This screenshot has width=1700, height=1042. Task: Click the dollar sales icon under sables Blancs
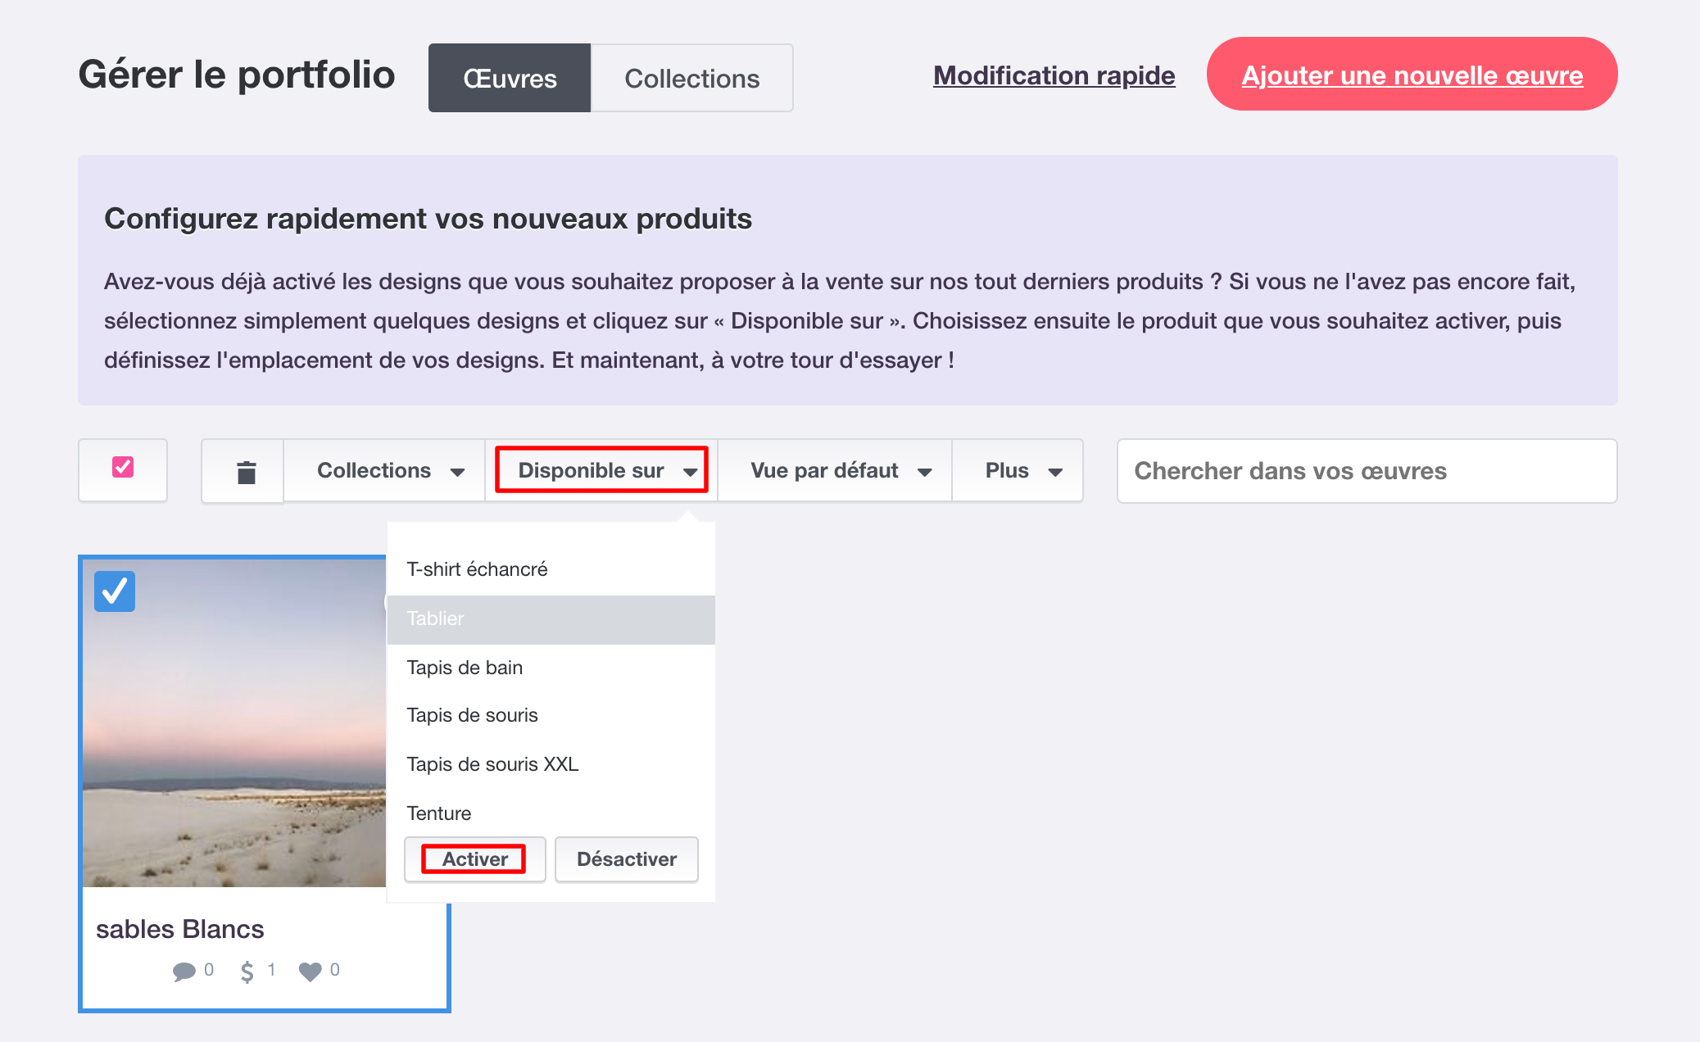(x=247, y=971)
